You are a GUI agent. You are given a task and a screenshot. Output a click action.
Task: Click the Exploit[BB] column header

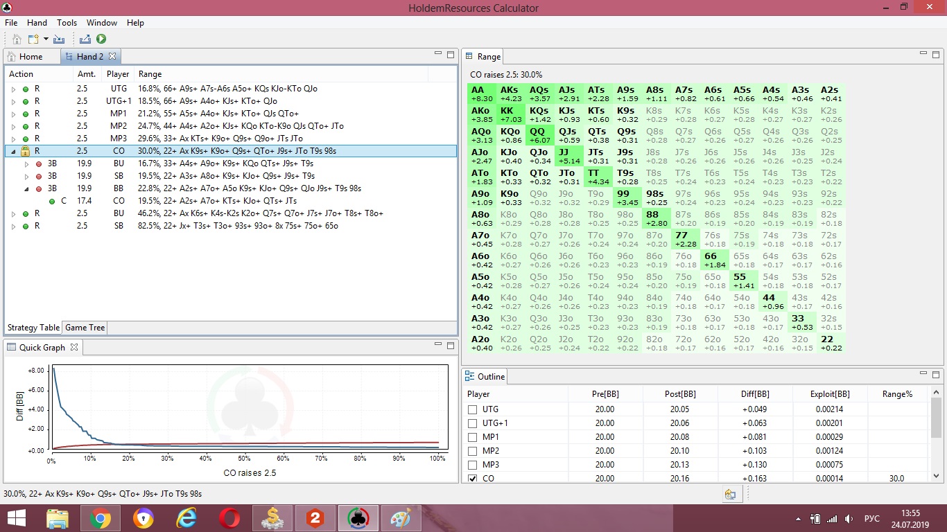pyautogui.click(x=830, y=394)
